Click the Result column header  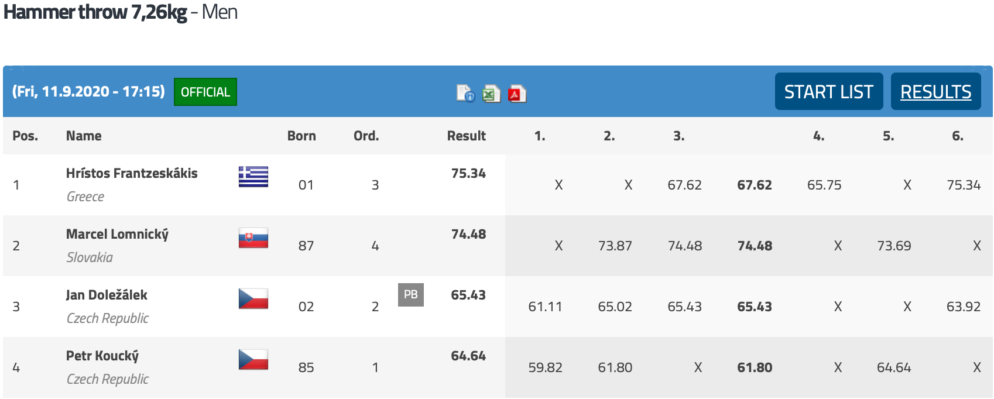pos(467,136)
